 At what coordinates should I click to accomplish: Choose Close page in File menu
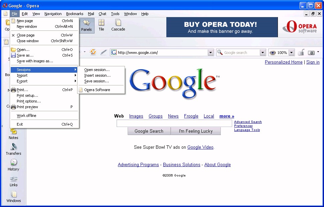click(x=44, y=35)
